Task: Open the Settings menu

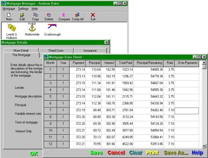Action: [23, 9]
